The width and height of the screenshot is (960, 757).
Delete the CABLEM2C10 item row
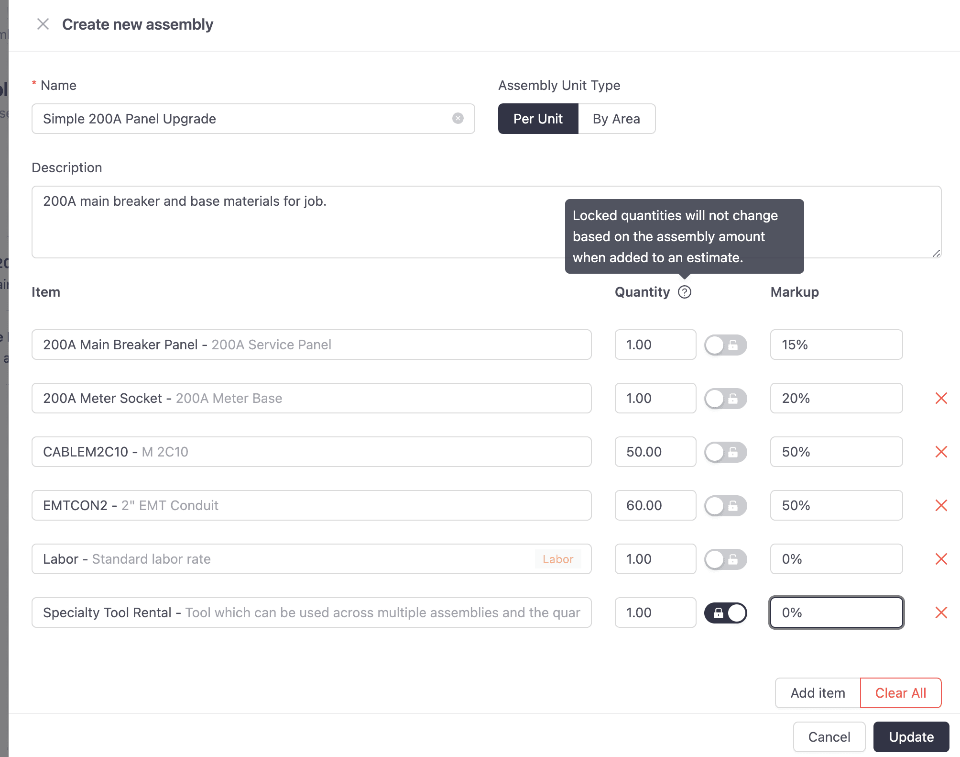(941, 452)
